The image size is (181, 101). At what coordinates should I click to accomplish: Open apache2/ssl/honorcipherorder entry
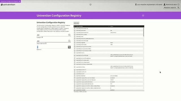84,64
